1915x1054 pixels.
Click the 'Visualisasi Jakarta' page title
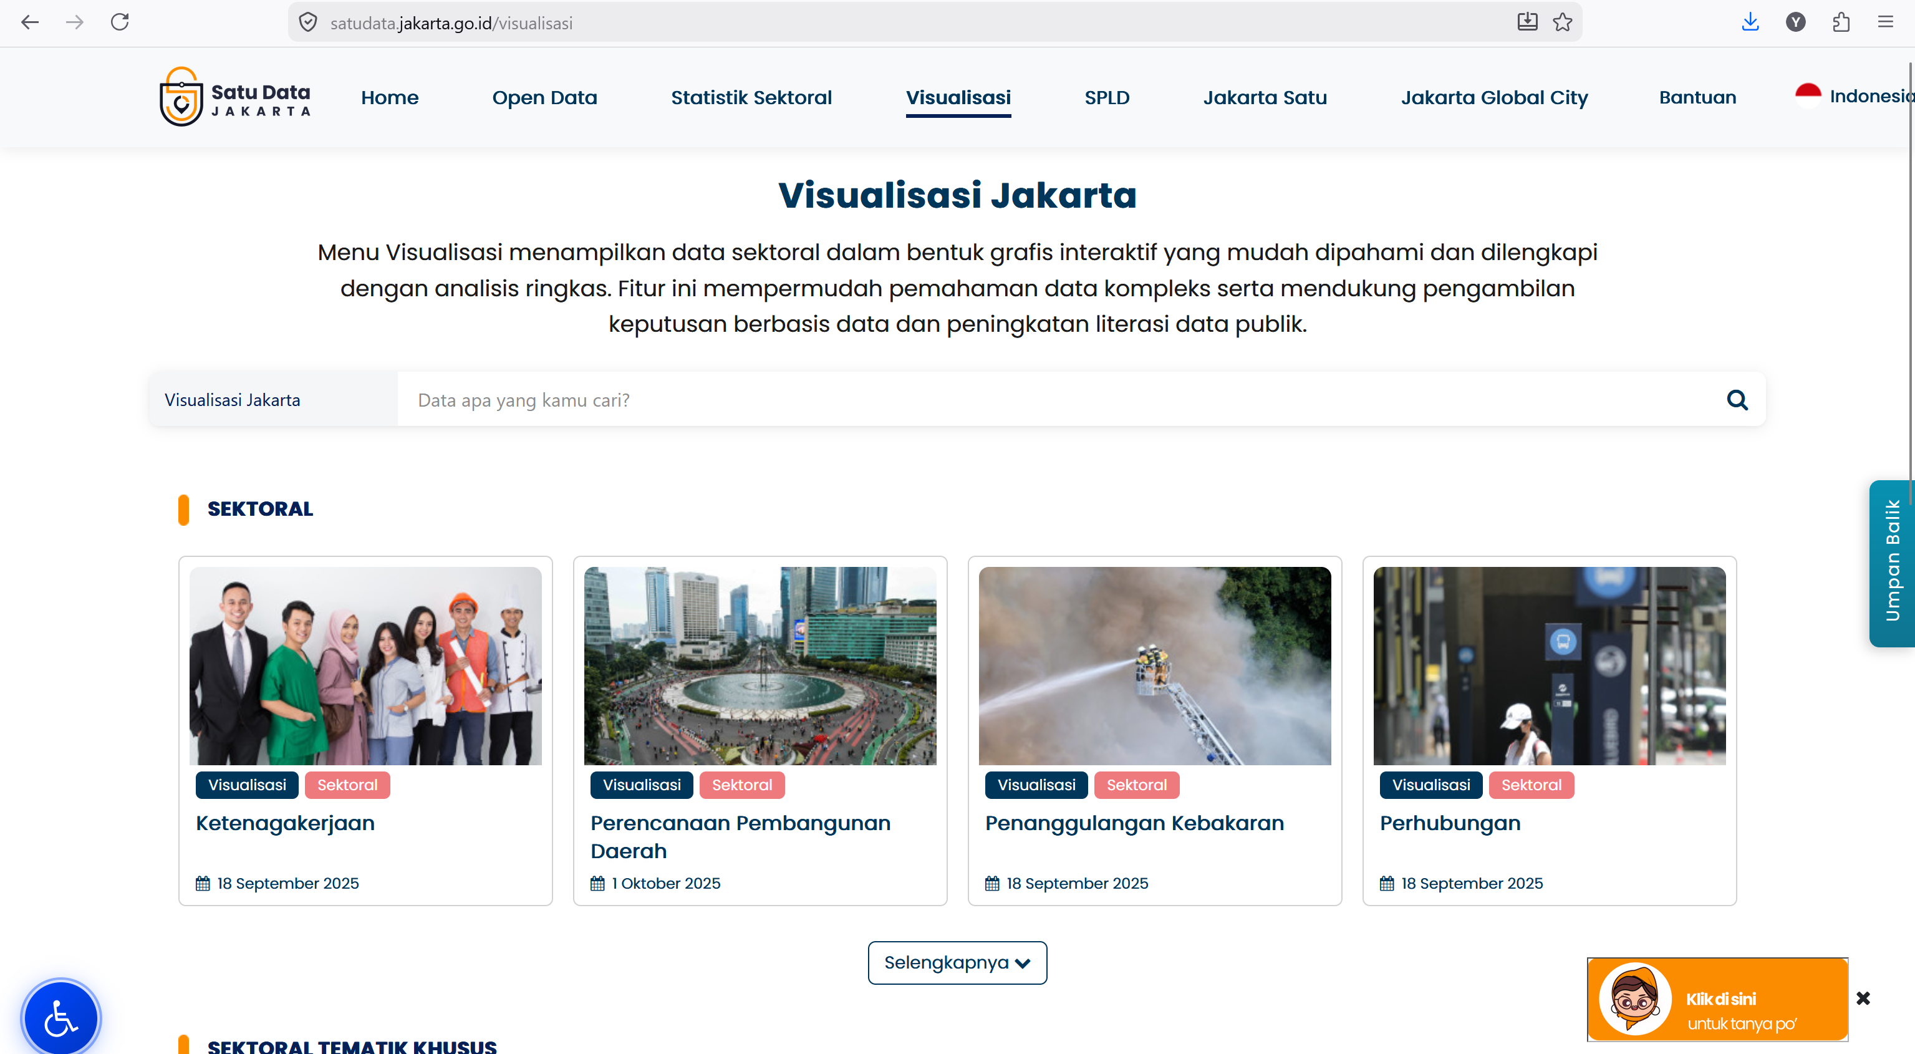click(958, 195)
